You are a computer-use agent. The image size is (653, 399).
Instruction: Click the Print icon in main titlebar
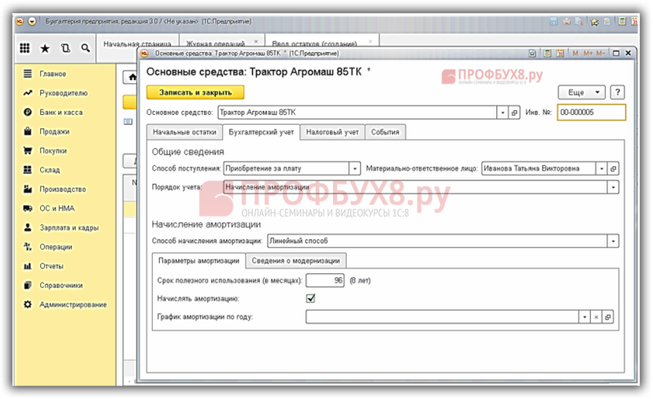point(566,21)
